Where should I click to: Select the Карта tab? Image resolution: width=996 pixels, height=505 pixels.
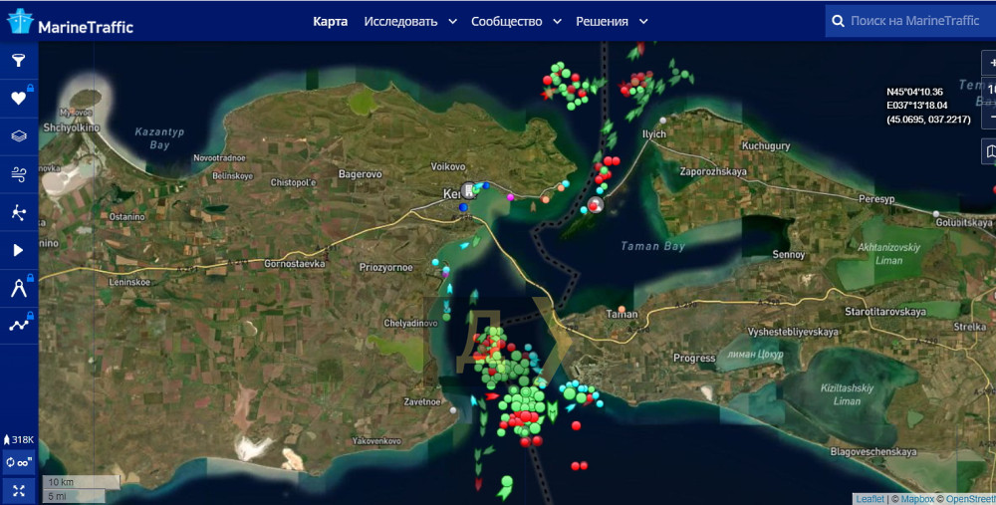[x=330, y=21]
